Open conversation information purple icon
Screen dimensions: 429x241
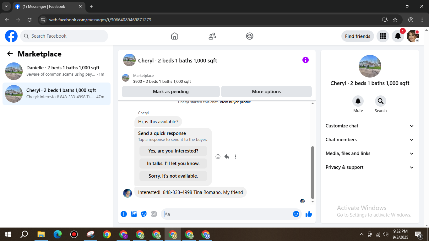pyautogui.click(x=306, y=60)
